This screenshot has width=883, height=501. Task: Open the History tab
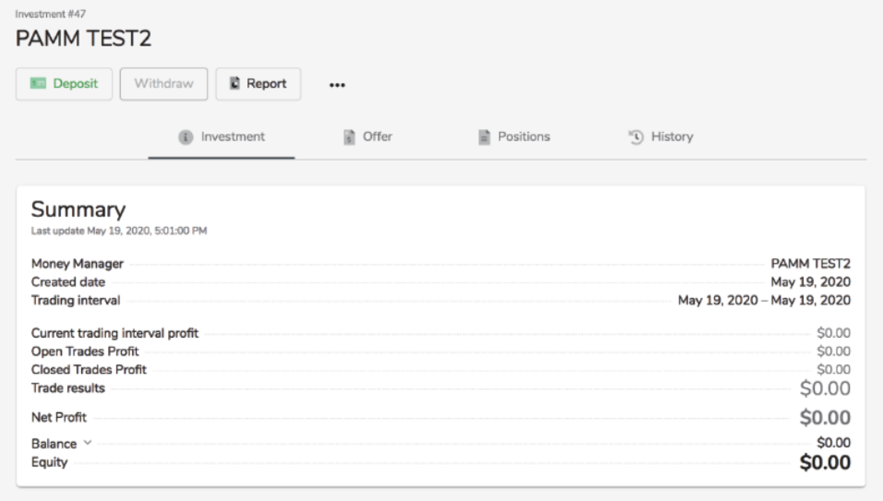click(672, 137)
